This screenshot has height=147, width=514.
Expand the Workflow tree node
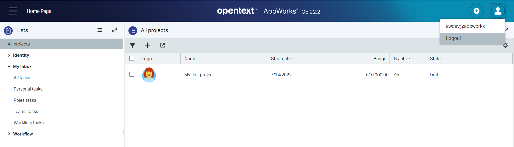pyautogui.click(x=9, y=134)
